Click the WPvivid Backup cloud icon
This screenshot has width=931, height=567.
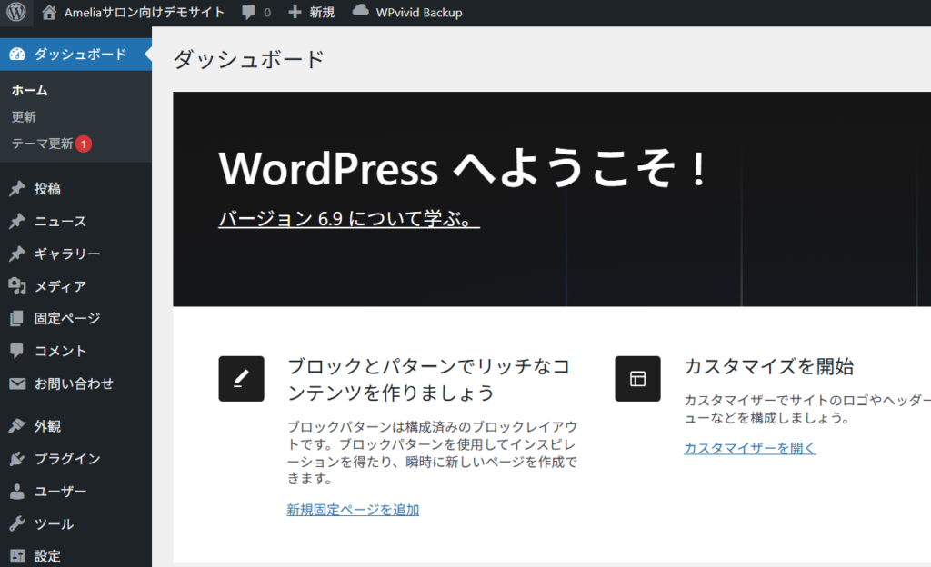pyautogui.click(x=361, y=12)
